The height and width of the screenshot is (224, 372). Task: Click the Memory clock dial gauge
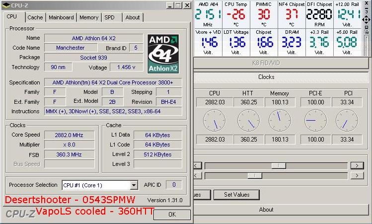pos(280,121)
